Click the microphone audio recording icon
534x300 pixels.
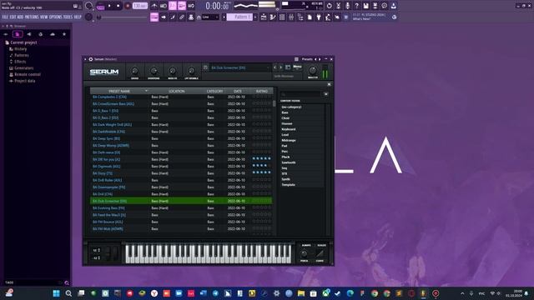pos(347,6)
